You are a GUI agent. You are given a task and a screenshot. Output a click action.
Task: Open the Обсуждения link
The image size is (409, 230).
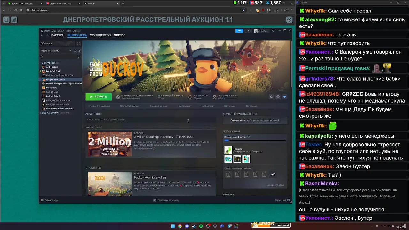[184, 106]
